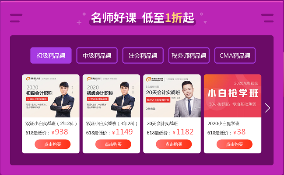284x175 pixels.
Task: Select the 初级精品课 tab
Action: [51, 55]
